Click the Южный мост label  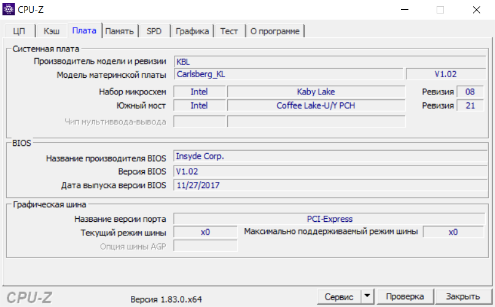141,105
